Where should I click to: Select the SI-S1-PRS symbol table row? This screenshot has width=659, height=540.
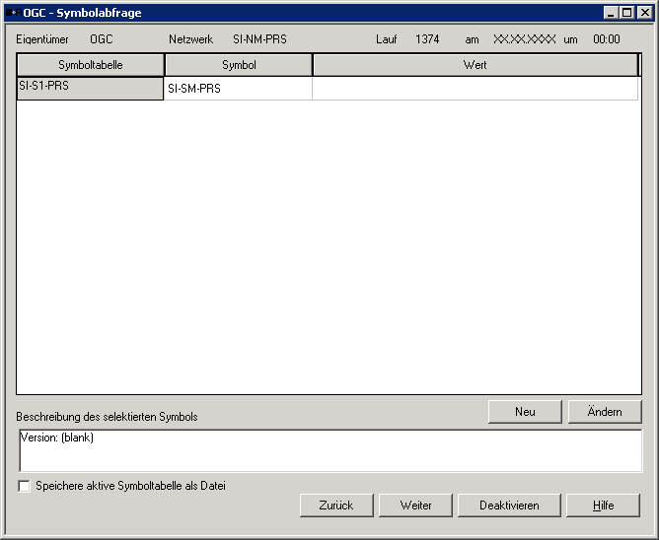[90, 89]
